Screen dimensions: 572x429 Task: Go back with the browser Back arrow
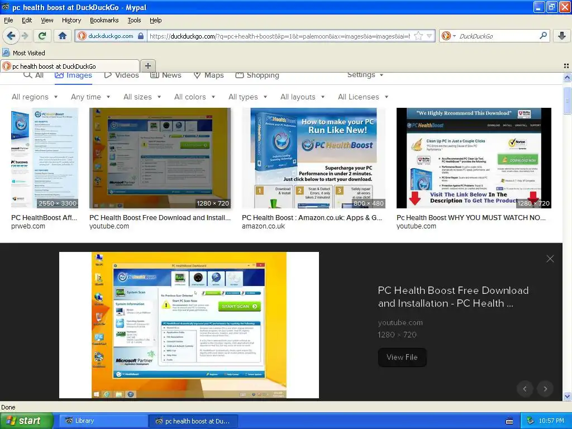[x=11, y=36]
